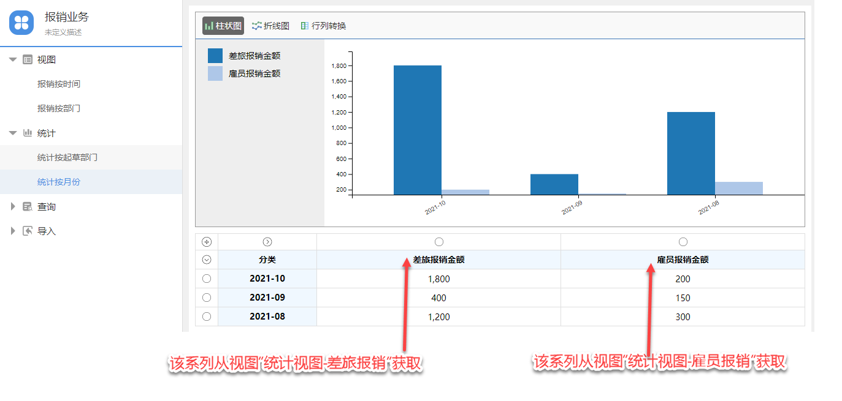Expand the 导入 section arrow
This screenshot has height=401, width=842.
pyautogui.click(x=13, y=231)
